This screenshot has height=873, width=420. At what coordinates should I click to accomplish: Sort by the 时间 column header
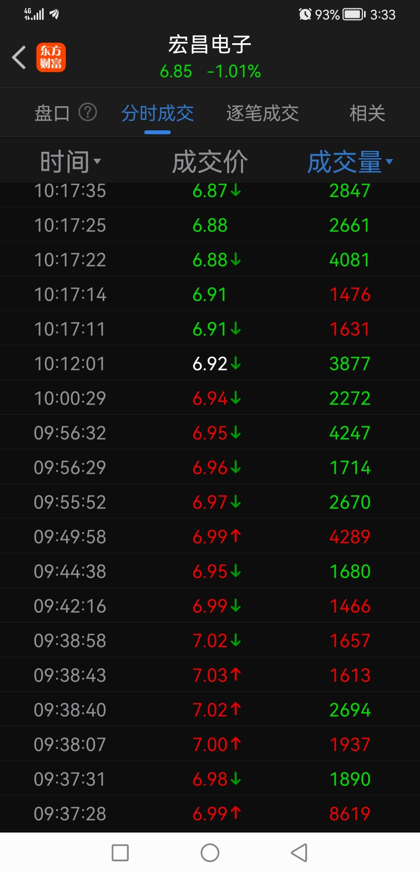pos(71,161)
